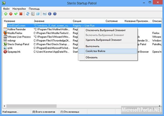Image resolution: width=164 pixels, height=116 pixels.
Task: Click the Mozilla Firefox row icon
Action: click(x=5, y=33)
